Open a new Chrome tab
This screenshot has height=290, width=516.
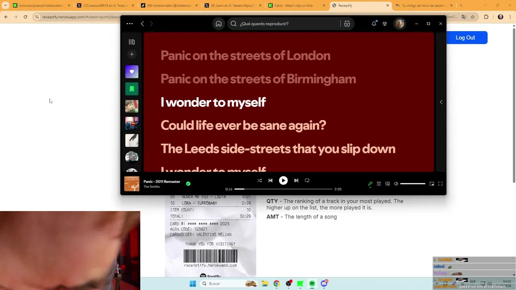[x=461, y=6]
